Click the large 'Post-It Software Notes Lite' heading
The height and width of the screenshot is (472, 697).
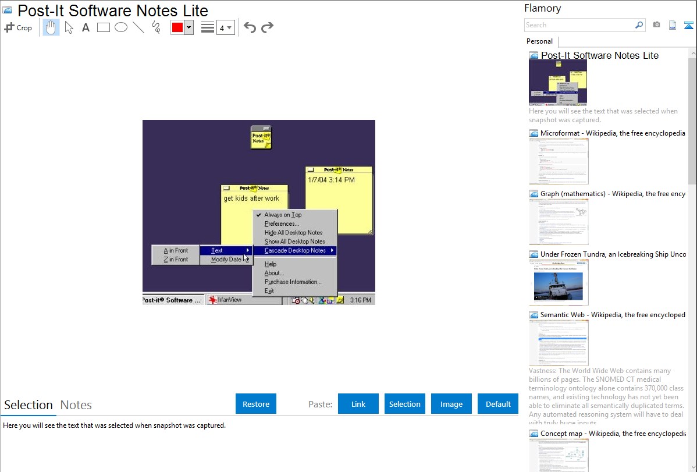pos(113,10)
